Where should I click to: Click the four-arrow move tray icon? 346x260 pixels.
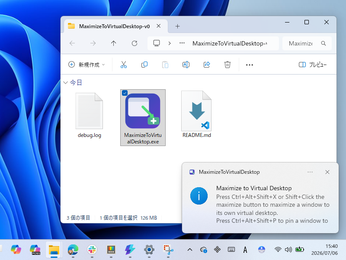[x=218, y=250]
